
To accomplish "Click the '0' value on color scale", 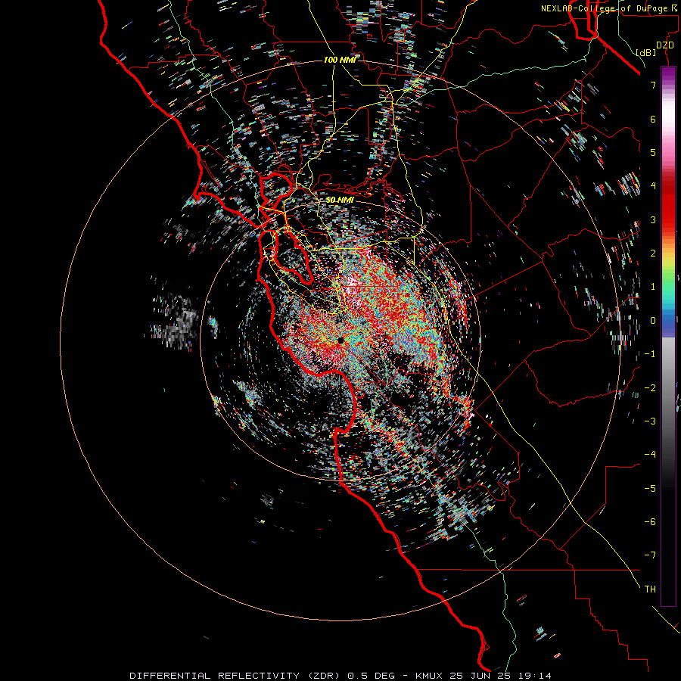I will (653, 321).
